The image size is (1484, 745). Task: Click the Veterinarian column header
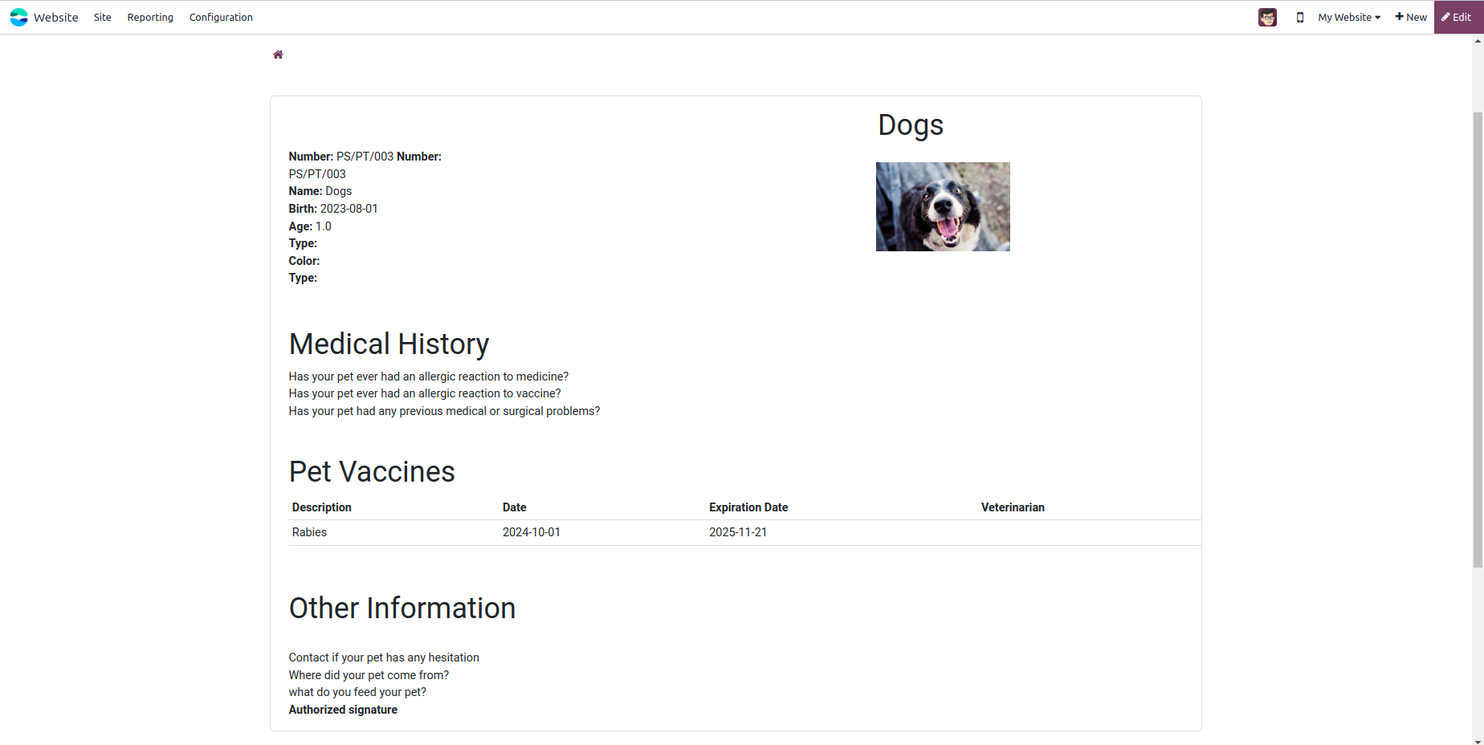(x=1013, y=507)
